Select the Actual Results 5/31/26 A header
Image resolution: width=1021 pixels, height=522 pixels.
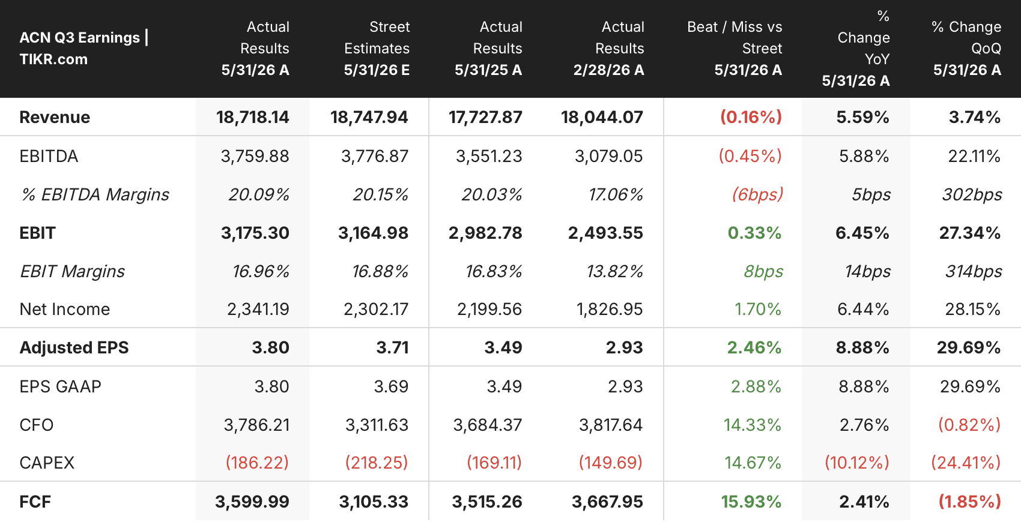[255, 48]
